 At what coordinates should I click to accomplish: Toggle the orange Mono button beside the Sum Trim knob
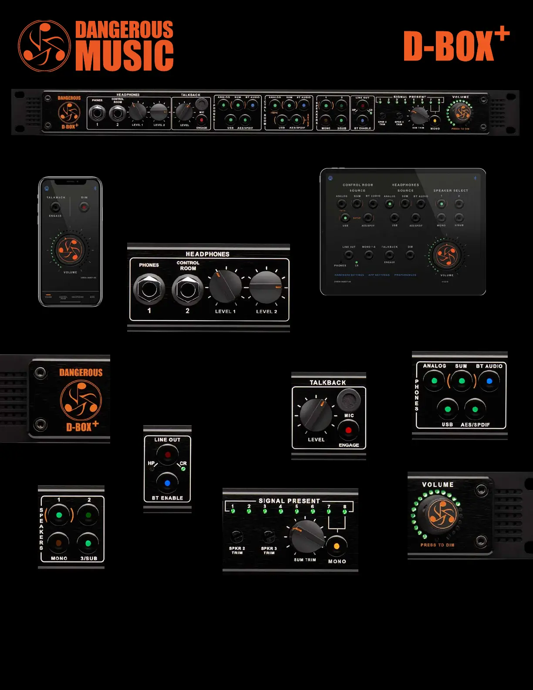click(x=336, y=546)
